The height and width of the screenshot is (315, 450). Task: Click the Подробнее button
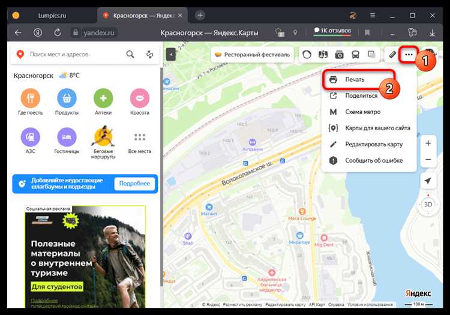pos(134,184)
